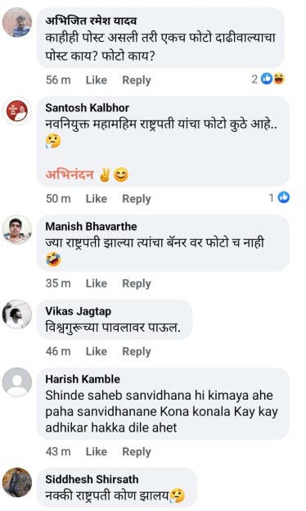Reply to Manish Bhavarthe's comment
The width and height of the screenshot is (306, 511).
tap(137, 283)
